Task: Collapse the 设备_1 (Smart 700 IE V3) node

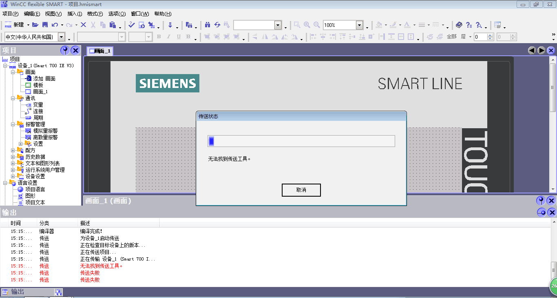Action: pos(5,66)
